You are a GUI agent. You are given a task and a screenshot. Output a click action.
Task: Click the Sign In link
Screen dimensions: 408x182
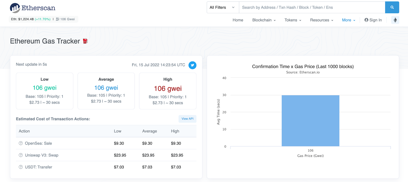pyautogui.click(x=373, y=20)
